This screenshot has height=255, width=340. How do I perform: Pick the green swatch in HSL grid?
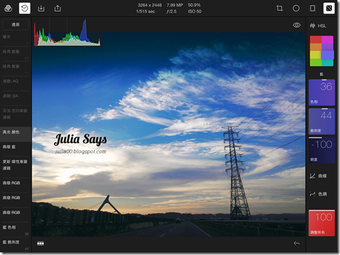(316, 63)
